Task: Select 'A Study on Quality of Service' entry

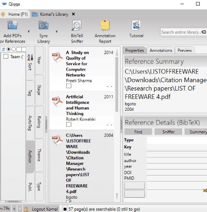Action: pos(81,69)
